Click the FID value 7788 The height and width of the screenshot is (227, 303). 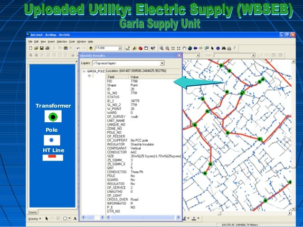(134, 81)
